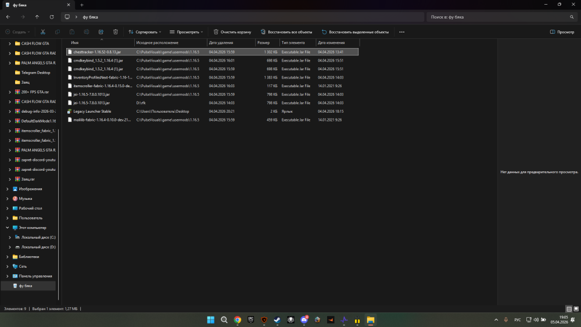581x327 pixels.
Task: Sort by Исходное расположение column
Action: click(171, 42)
